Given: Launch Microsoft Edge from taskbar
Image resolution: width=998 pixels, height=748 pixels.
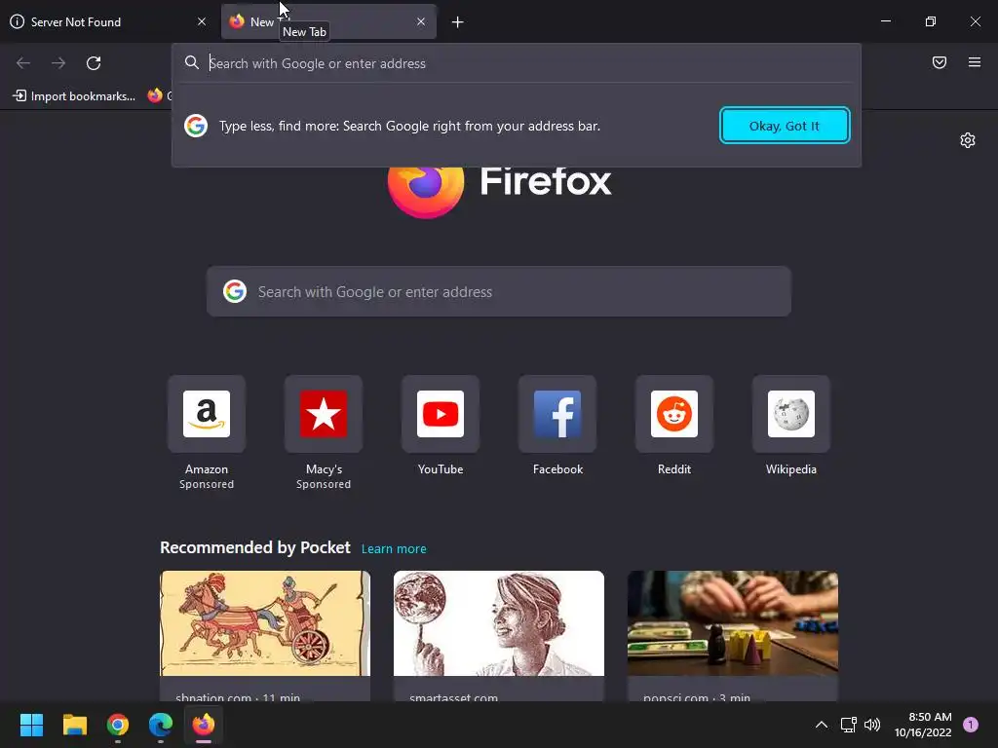Looking at the screenshot, I should [x=161, y=725].
